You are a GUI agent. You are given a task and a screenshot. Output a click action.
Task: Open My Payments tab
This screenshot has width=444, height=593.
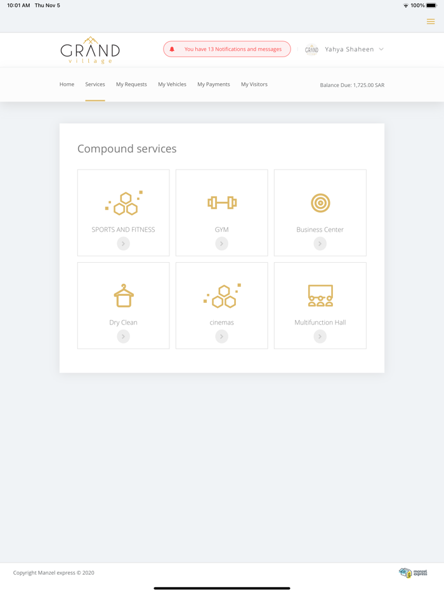pyautogui.click(x=214, y=84)
